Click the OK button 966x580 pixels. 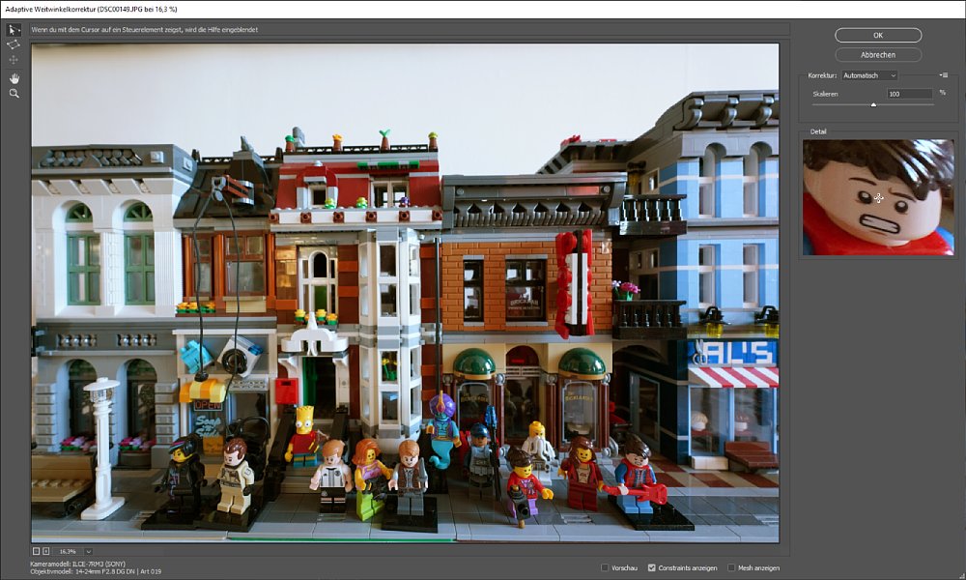click(878, 35)
